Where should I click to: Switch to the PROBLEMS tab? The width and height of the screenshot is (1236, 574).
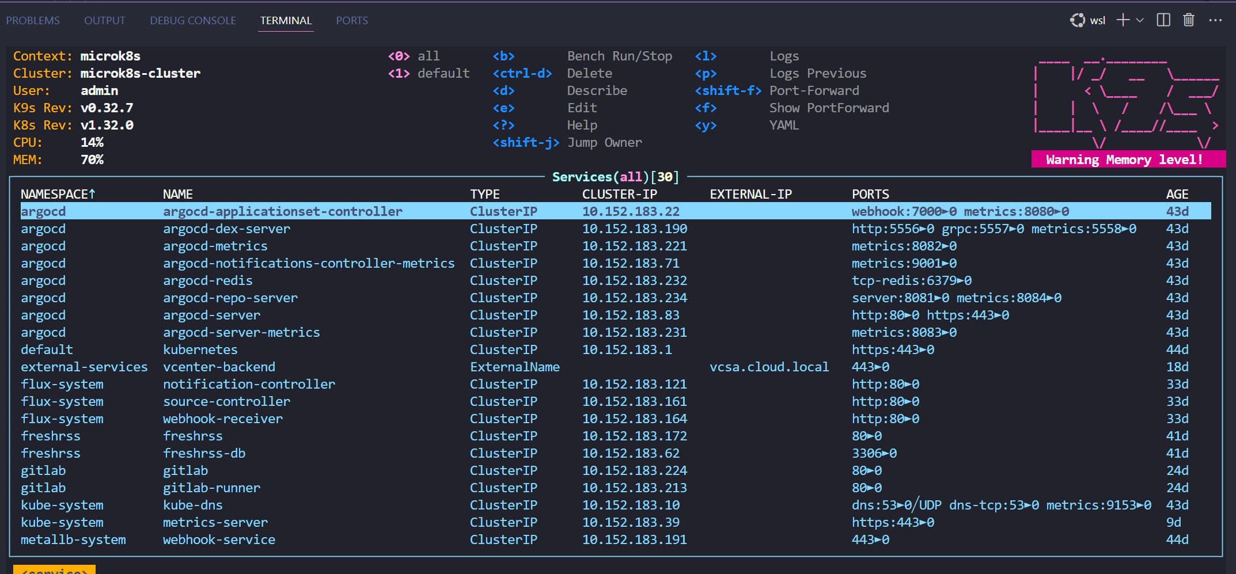[33, 20]
